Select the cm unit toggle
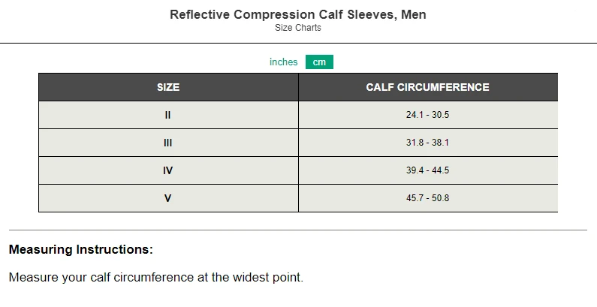Viewport: 597px width, 307px height. coord(319,62)
